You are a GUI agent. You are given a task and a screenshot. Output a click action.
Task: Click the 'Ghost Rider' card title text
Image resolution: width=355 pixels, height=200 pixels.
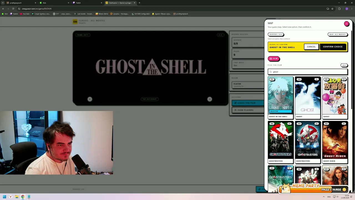(x=329, y=161)
